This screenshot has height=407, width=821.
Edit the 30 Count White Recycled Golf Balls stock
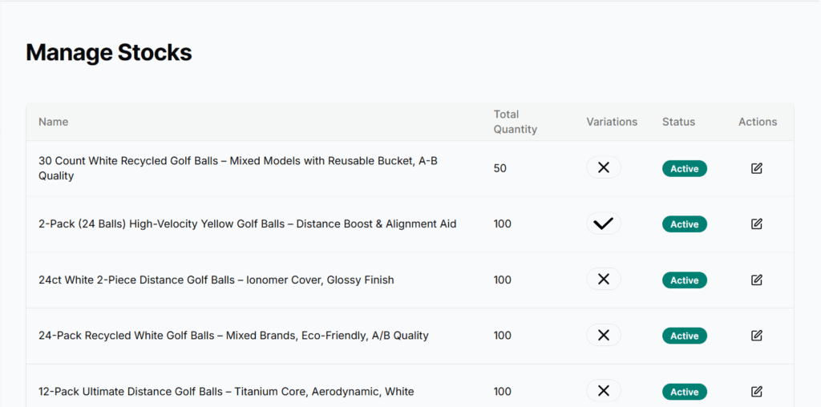point(757,168)
